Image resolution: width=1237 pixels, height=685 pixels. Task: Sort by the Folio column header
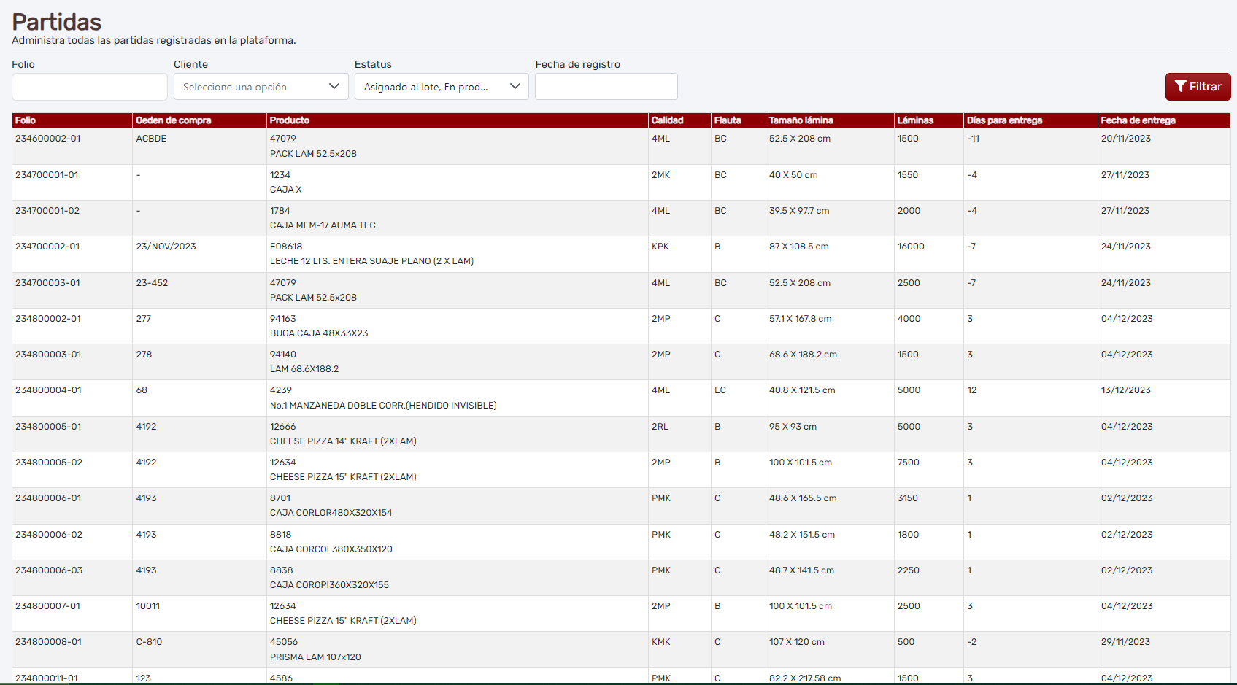pyautogui.click(x=26, y=120)
